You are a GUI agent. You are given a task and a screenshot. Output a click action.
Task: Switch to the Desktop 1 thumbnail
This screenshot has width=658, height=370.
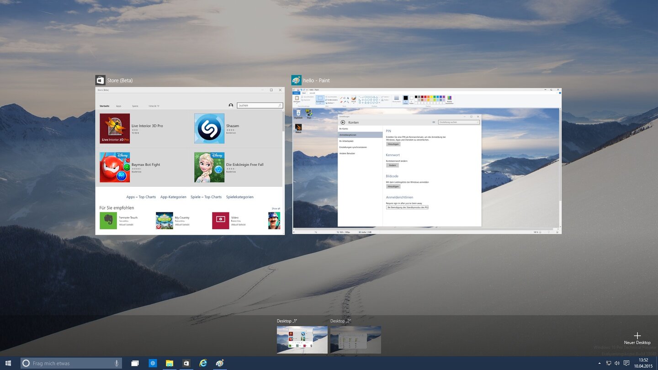(x=302, y=339)
